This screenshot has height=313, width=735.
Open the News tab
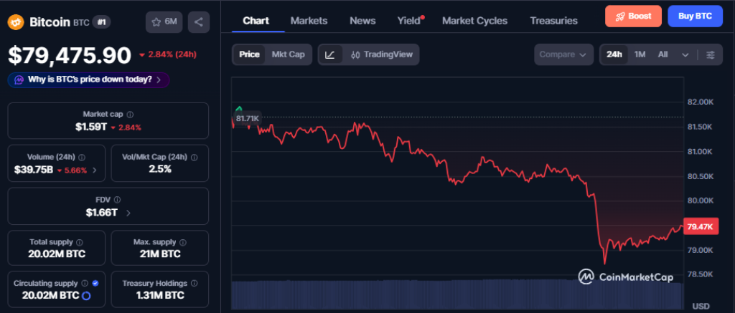[362, 21]
